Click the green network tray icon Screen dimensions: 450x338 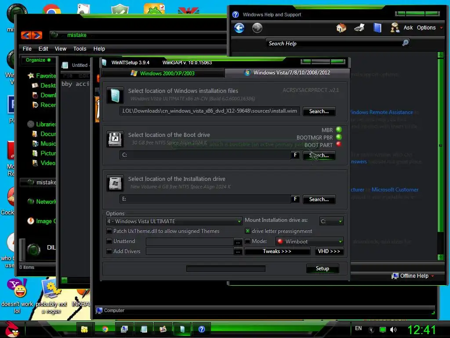click(x=383, y=330)
